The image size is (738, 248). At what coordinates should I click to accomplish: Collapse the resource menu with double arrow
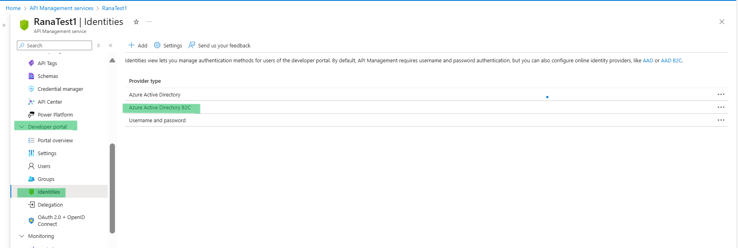(111, 45)
